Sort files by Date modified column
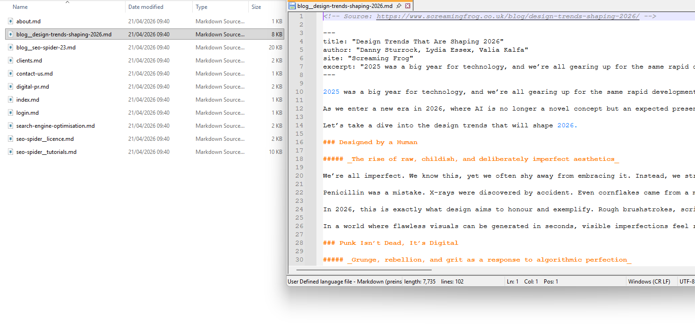The image size is (695, 332). (146, 7)
